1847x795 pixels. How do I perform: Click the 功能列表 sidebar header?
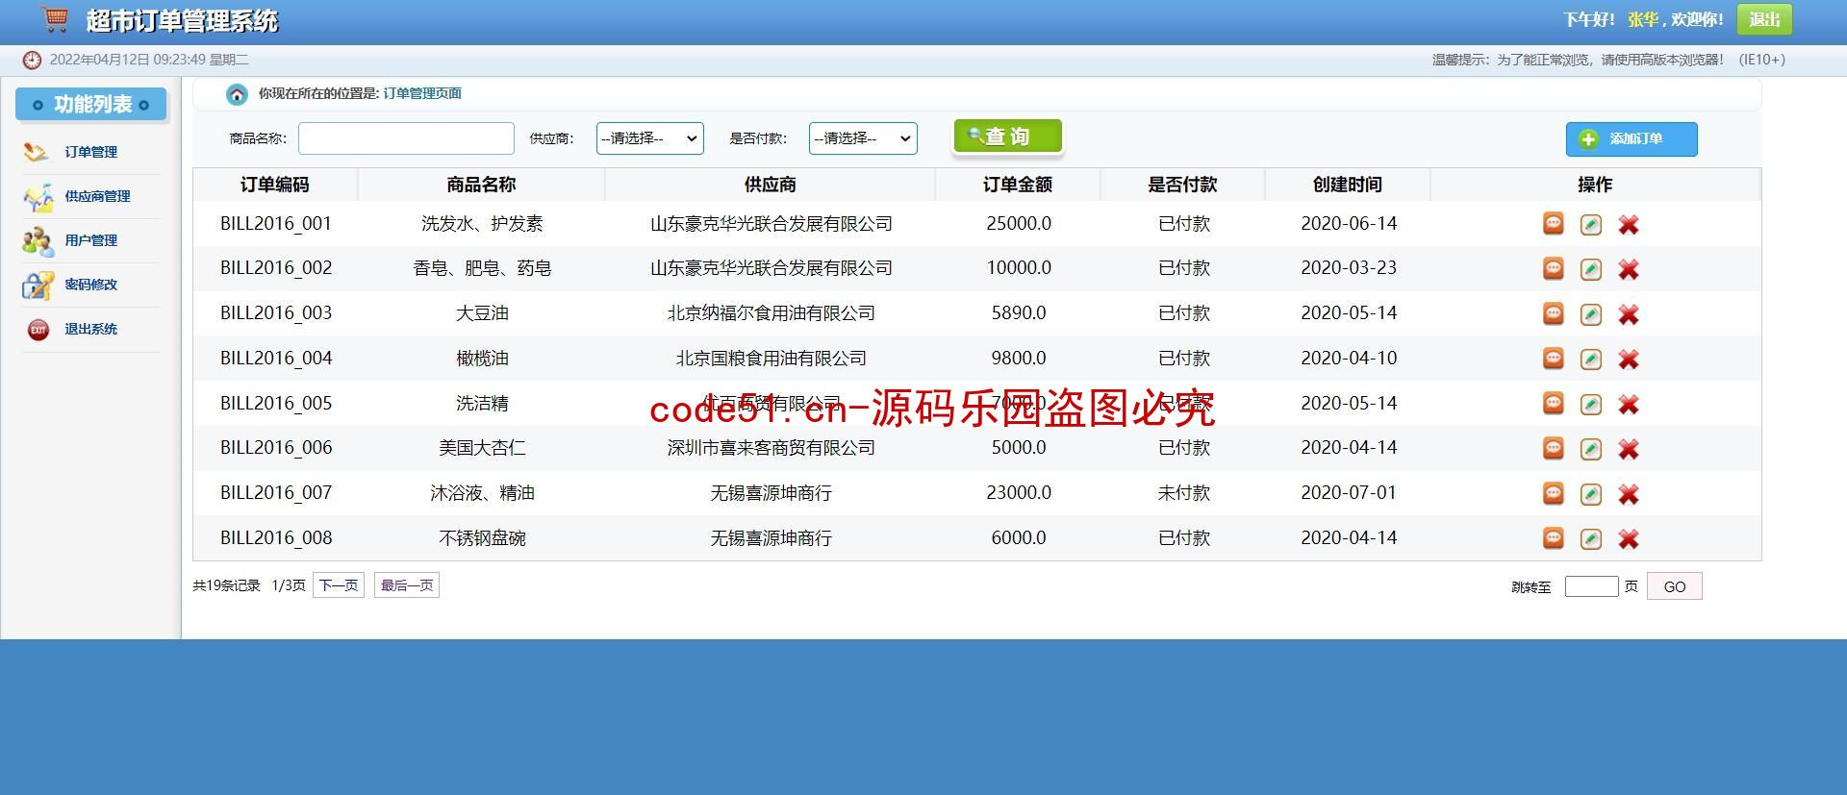click(91, 104)
